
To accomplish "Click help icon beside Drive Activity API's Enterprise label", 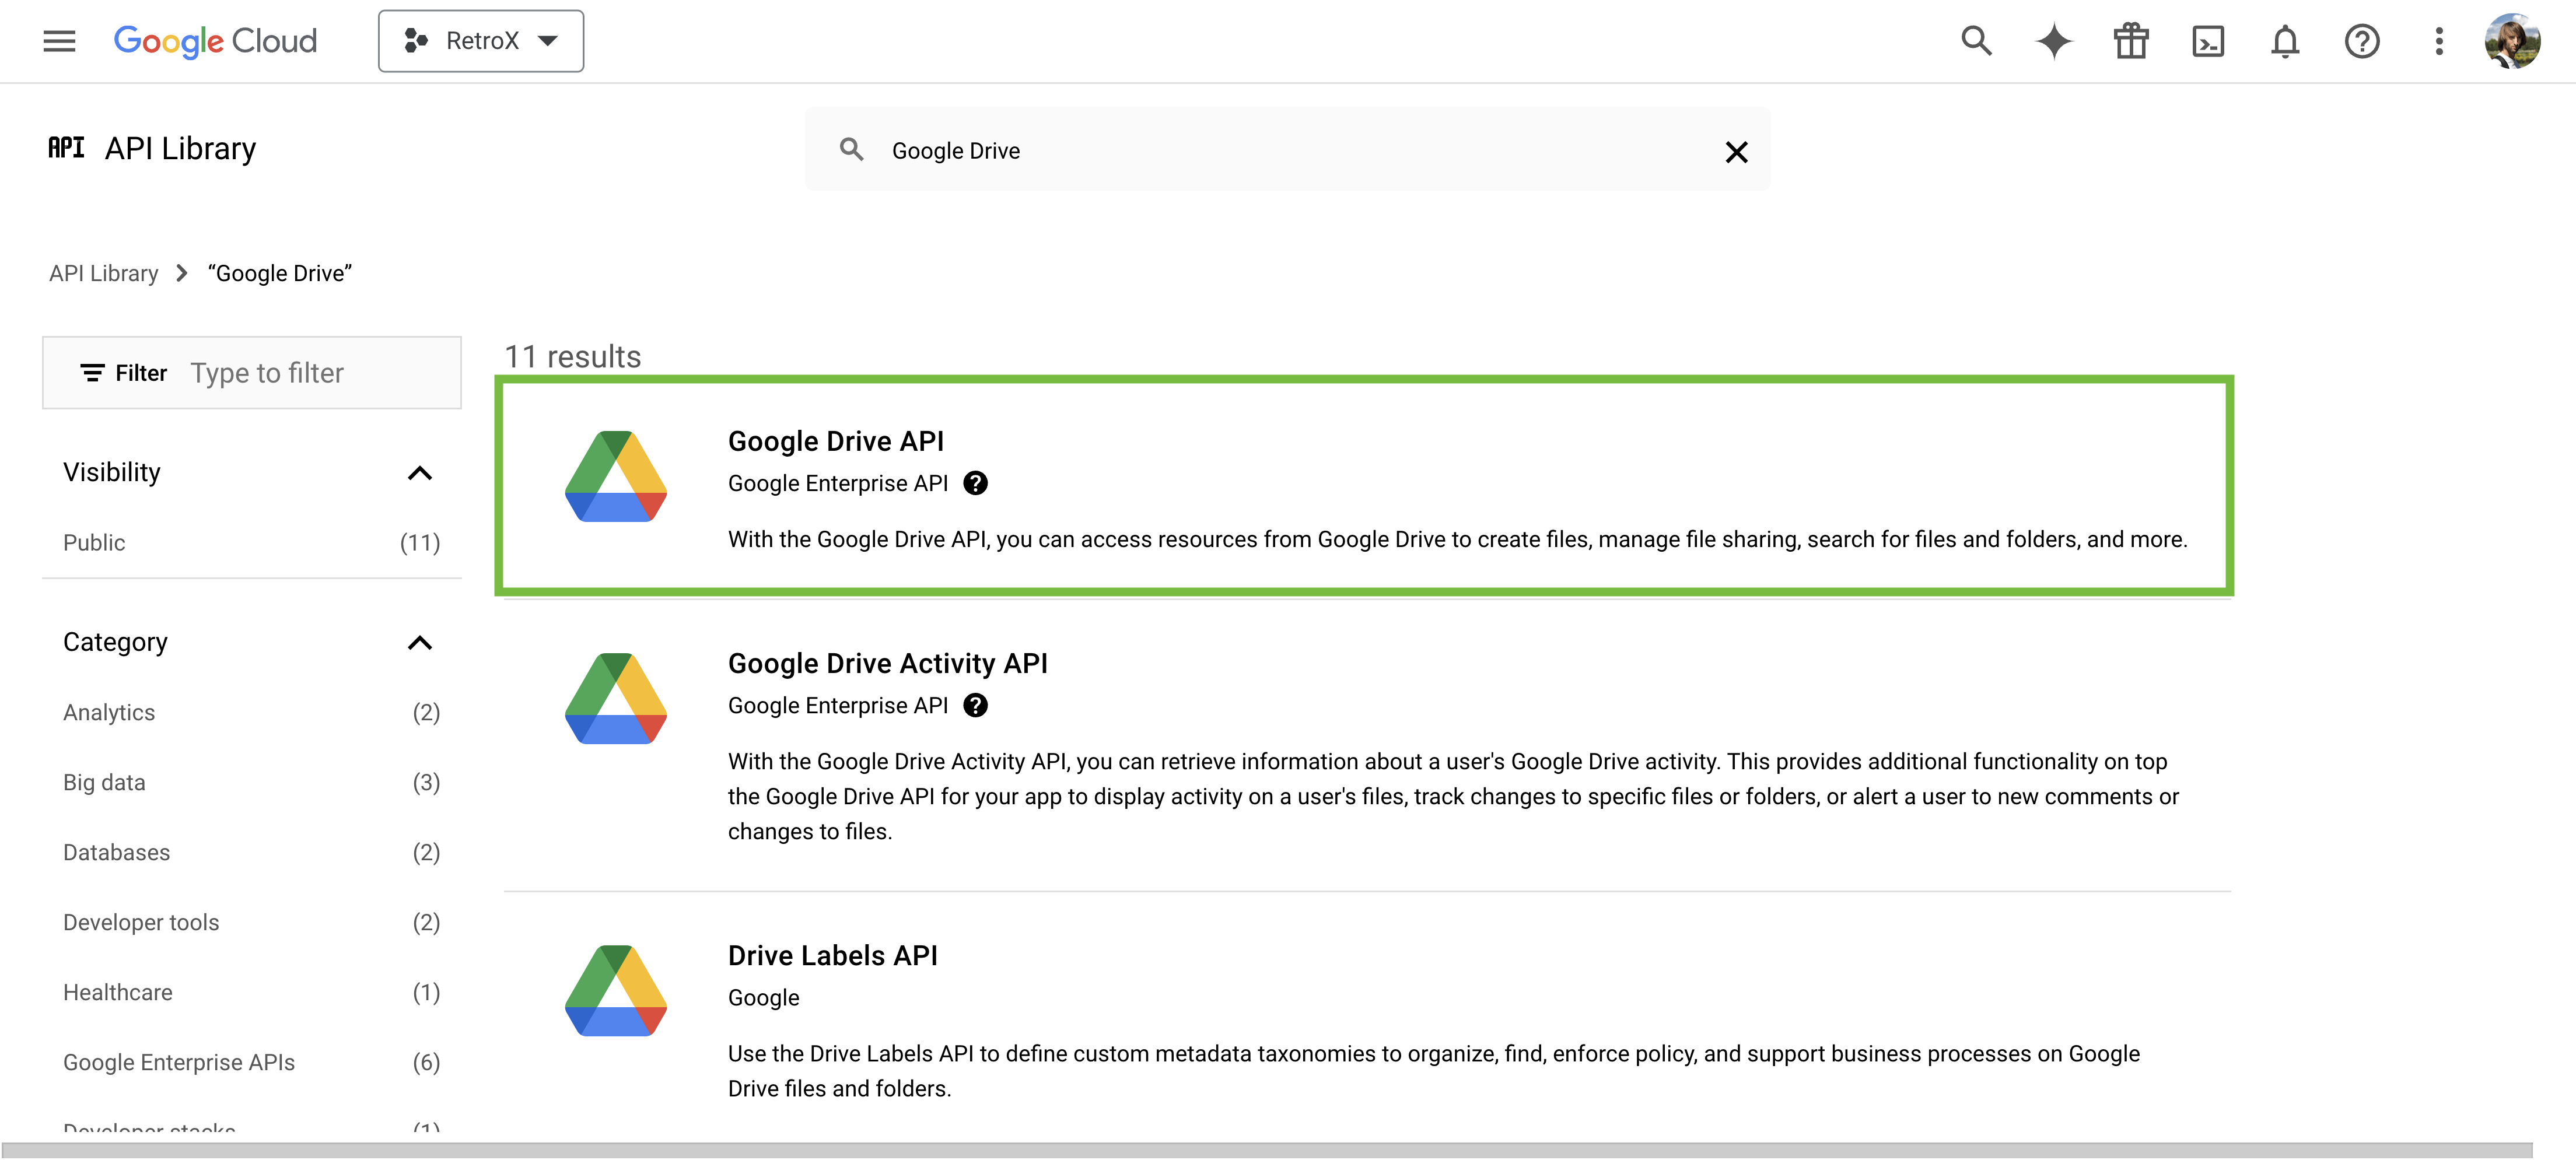I will [x=975, y=706].
